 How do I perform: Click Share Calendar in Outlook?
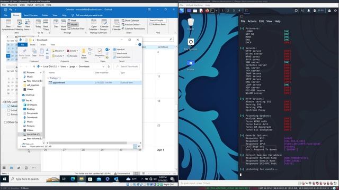pos(130,21)
